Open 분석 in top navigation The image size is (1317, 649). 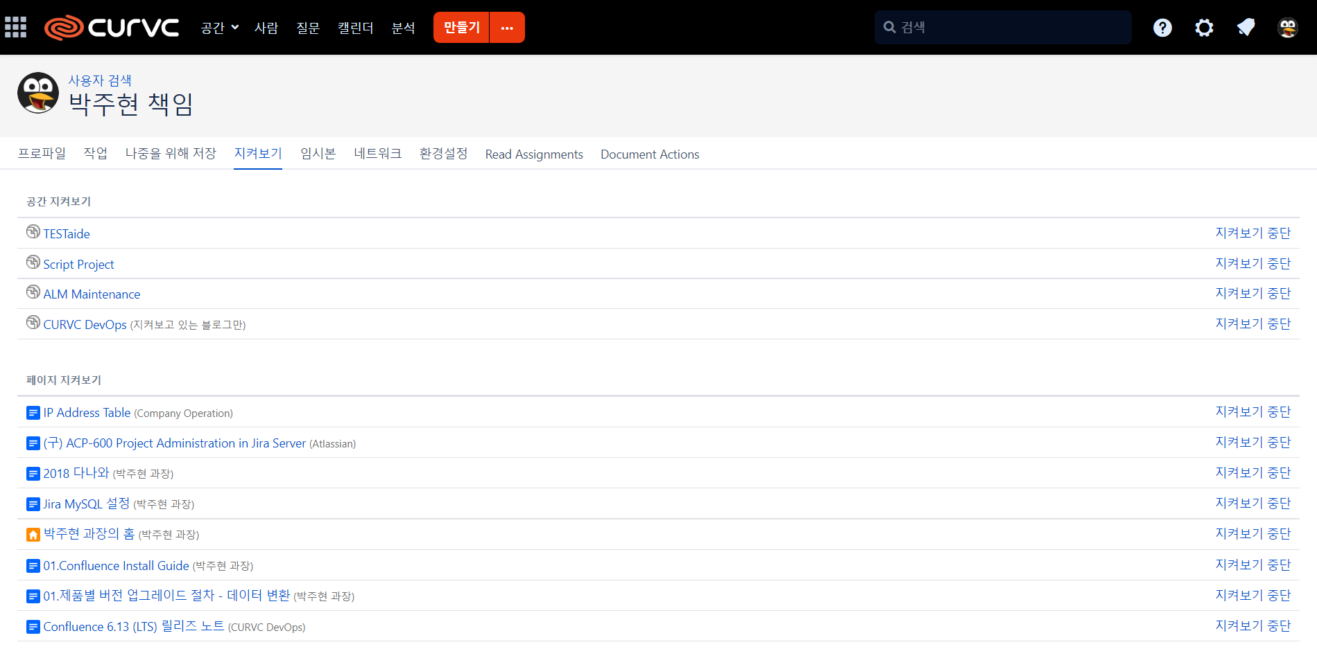403,28
